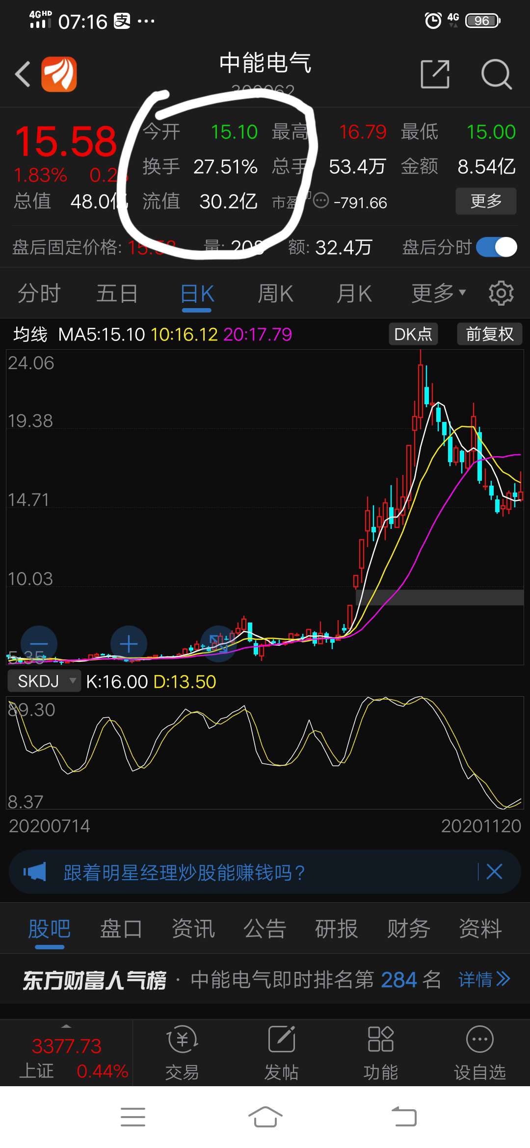Viewport: 530px width, 1148px height.
Task: Expand the Shanghai index bar 上证
Action: click(66, 1053)
